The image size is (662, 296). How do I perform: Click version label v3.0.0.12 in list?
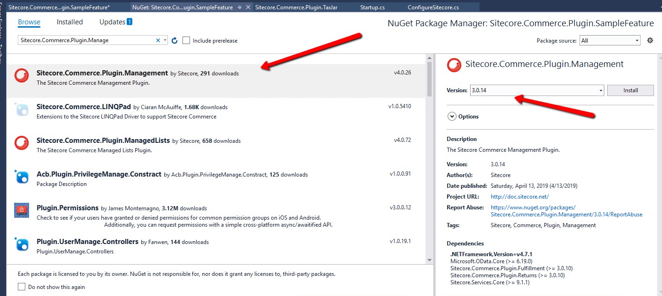click(x=400, y=207)
